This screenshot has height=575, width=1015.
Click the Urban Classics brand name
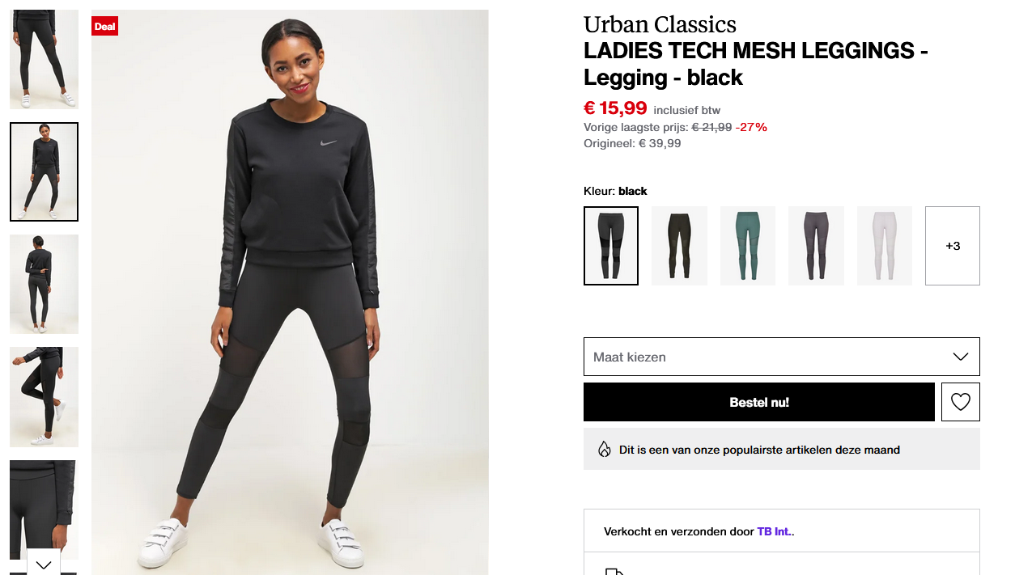(659, 24)
